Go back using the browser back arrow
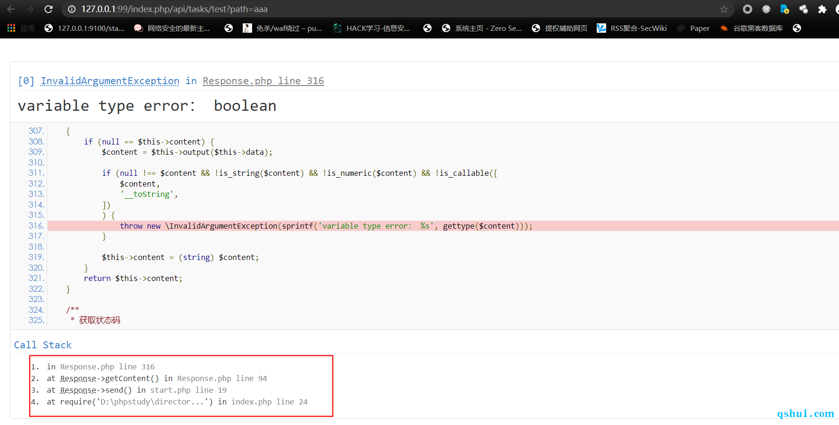The image size is (839, 425). [x=11, y=9]
